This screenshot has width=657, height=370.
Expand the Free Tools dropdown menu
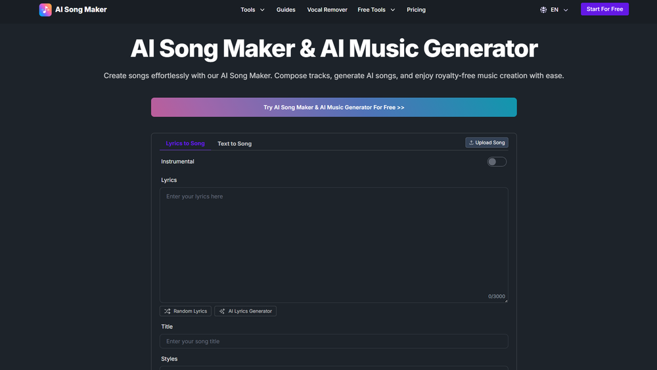(x=376, y=10)
